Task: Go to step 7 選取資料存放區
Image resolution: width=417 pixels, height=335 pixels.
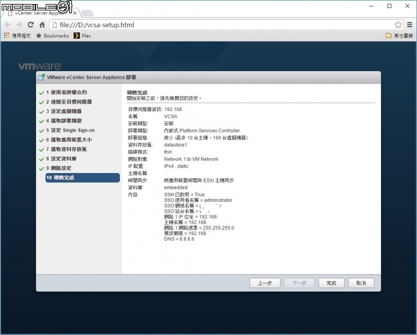Action: (x=66, y=149)
